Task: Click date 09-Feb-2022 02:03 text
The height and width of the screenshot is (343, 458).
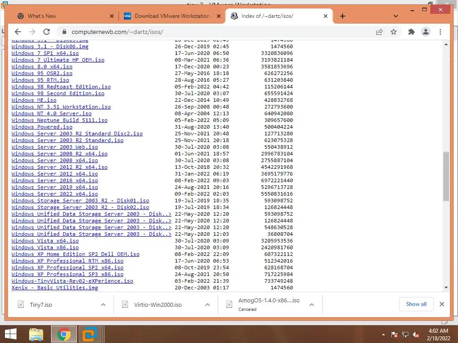Action: 202,194
